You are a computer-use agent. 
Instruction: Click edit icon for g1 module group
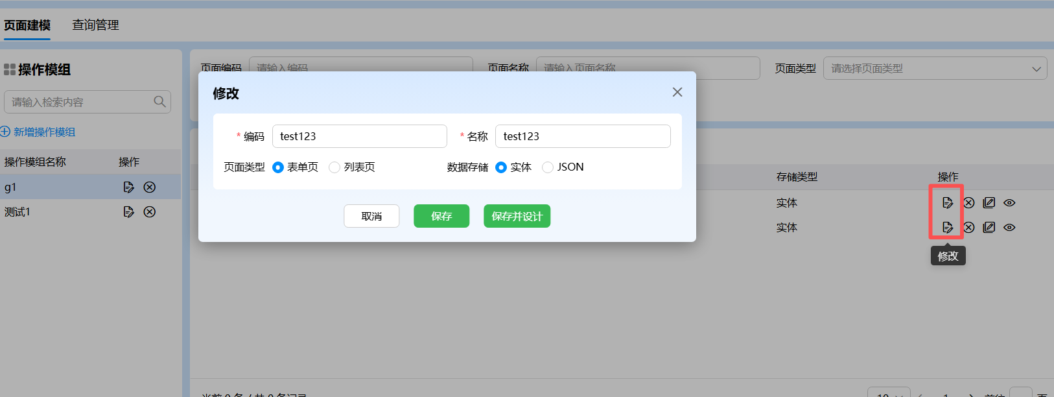(128, 187)
